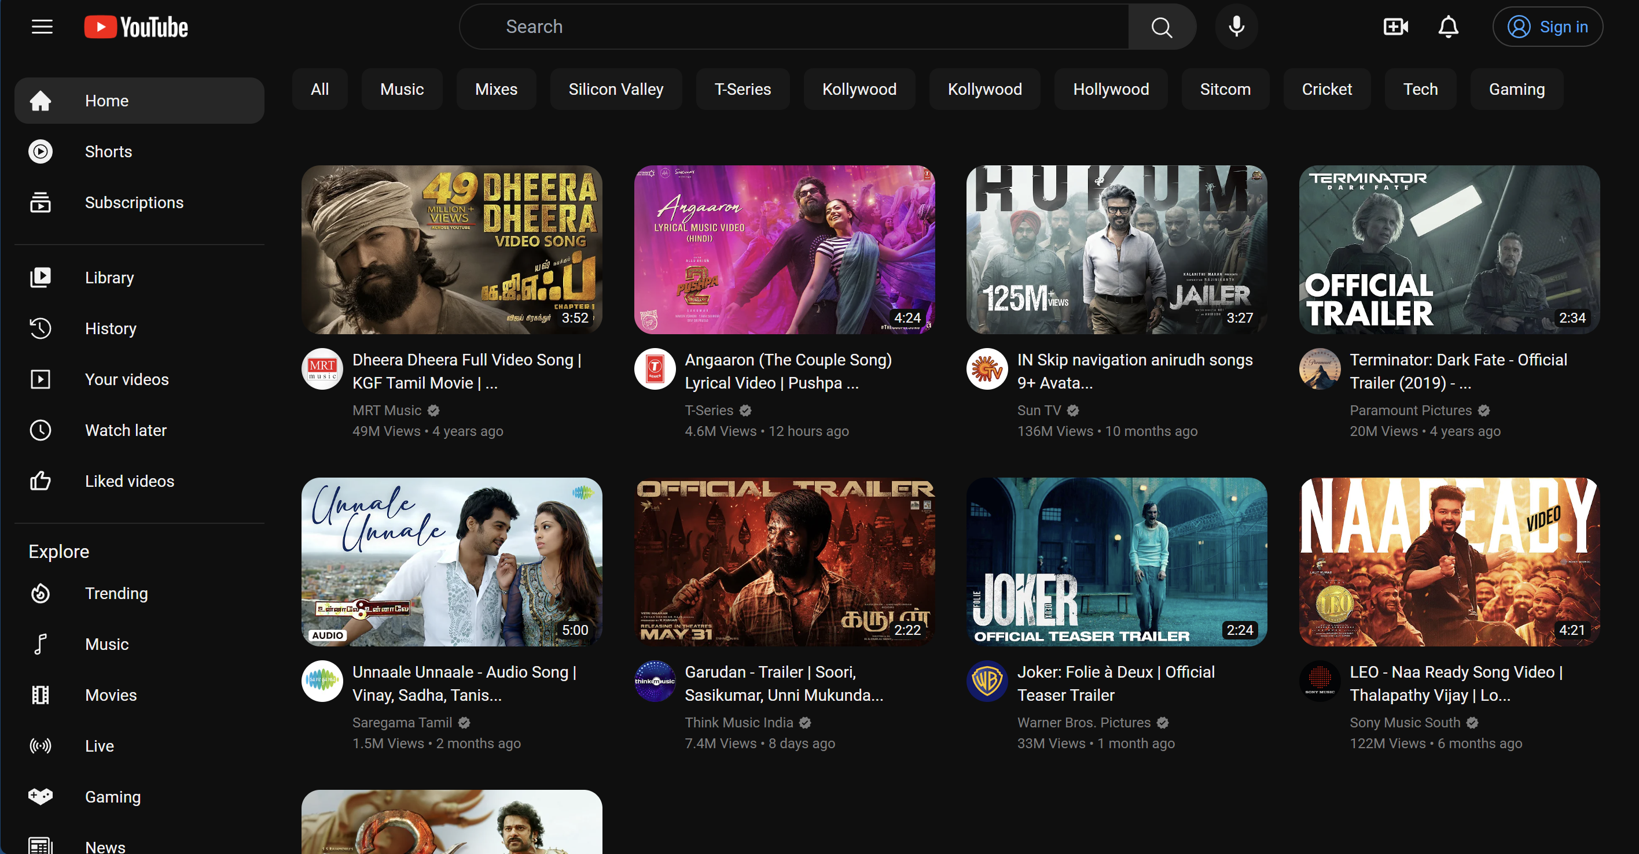
Task: Select the Sitcom filter chip
Action: pos(1225,89)
